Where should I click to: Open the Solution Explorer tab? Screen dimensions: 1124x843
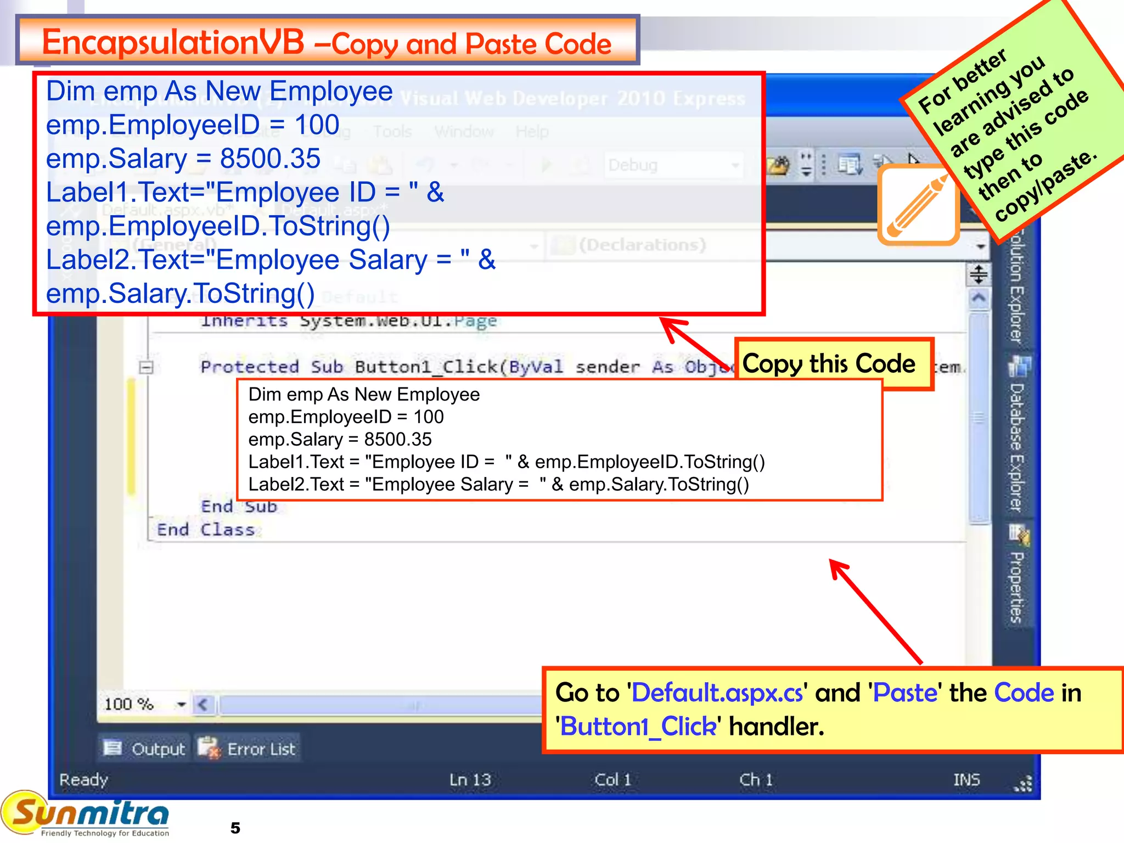1017,285
